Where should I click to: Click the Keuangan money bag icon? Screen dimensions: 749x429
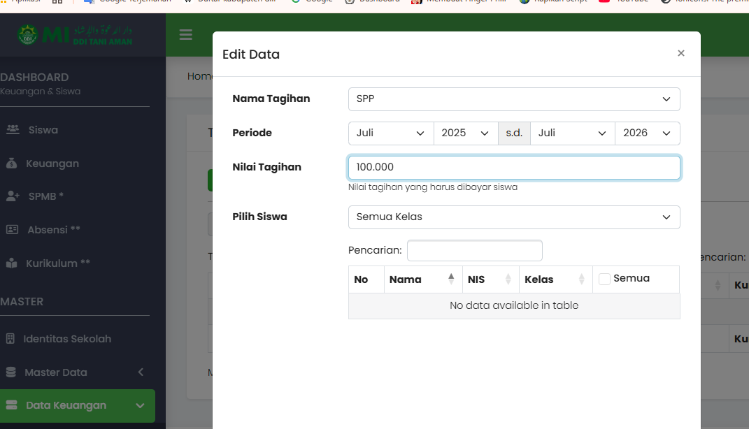click(x=11, y=163)
